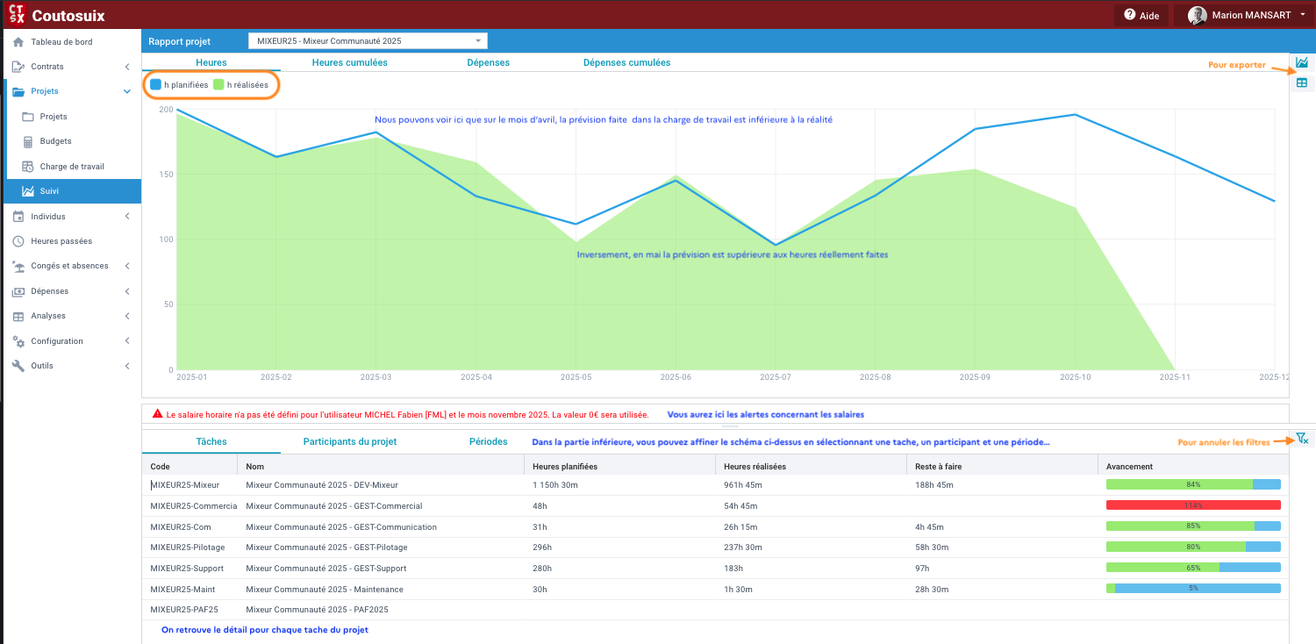Switch to the Heures cumulées tab
Screen dimensions: 1316x644
(x=349, y=62)
